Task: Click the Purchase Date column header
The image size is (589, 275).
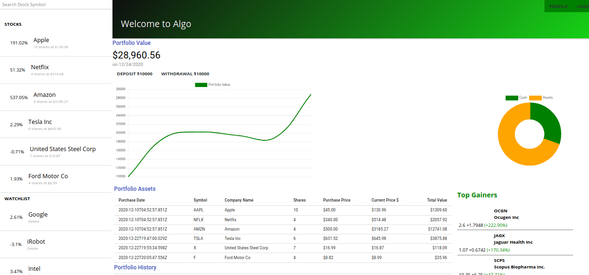Action: 132,200
